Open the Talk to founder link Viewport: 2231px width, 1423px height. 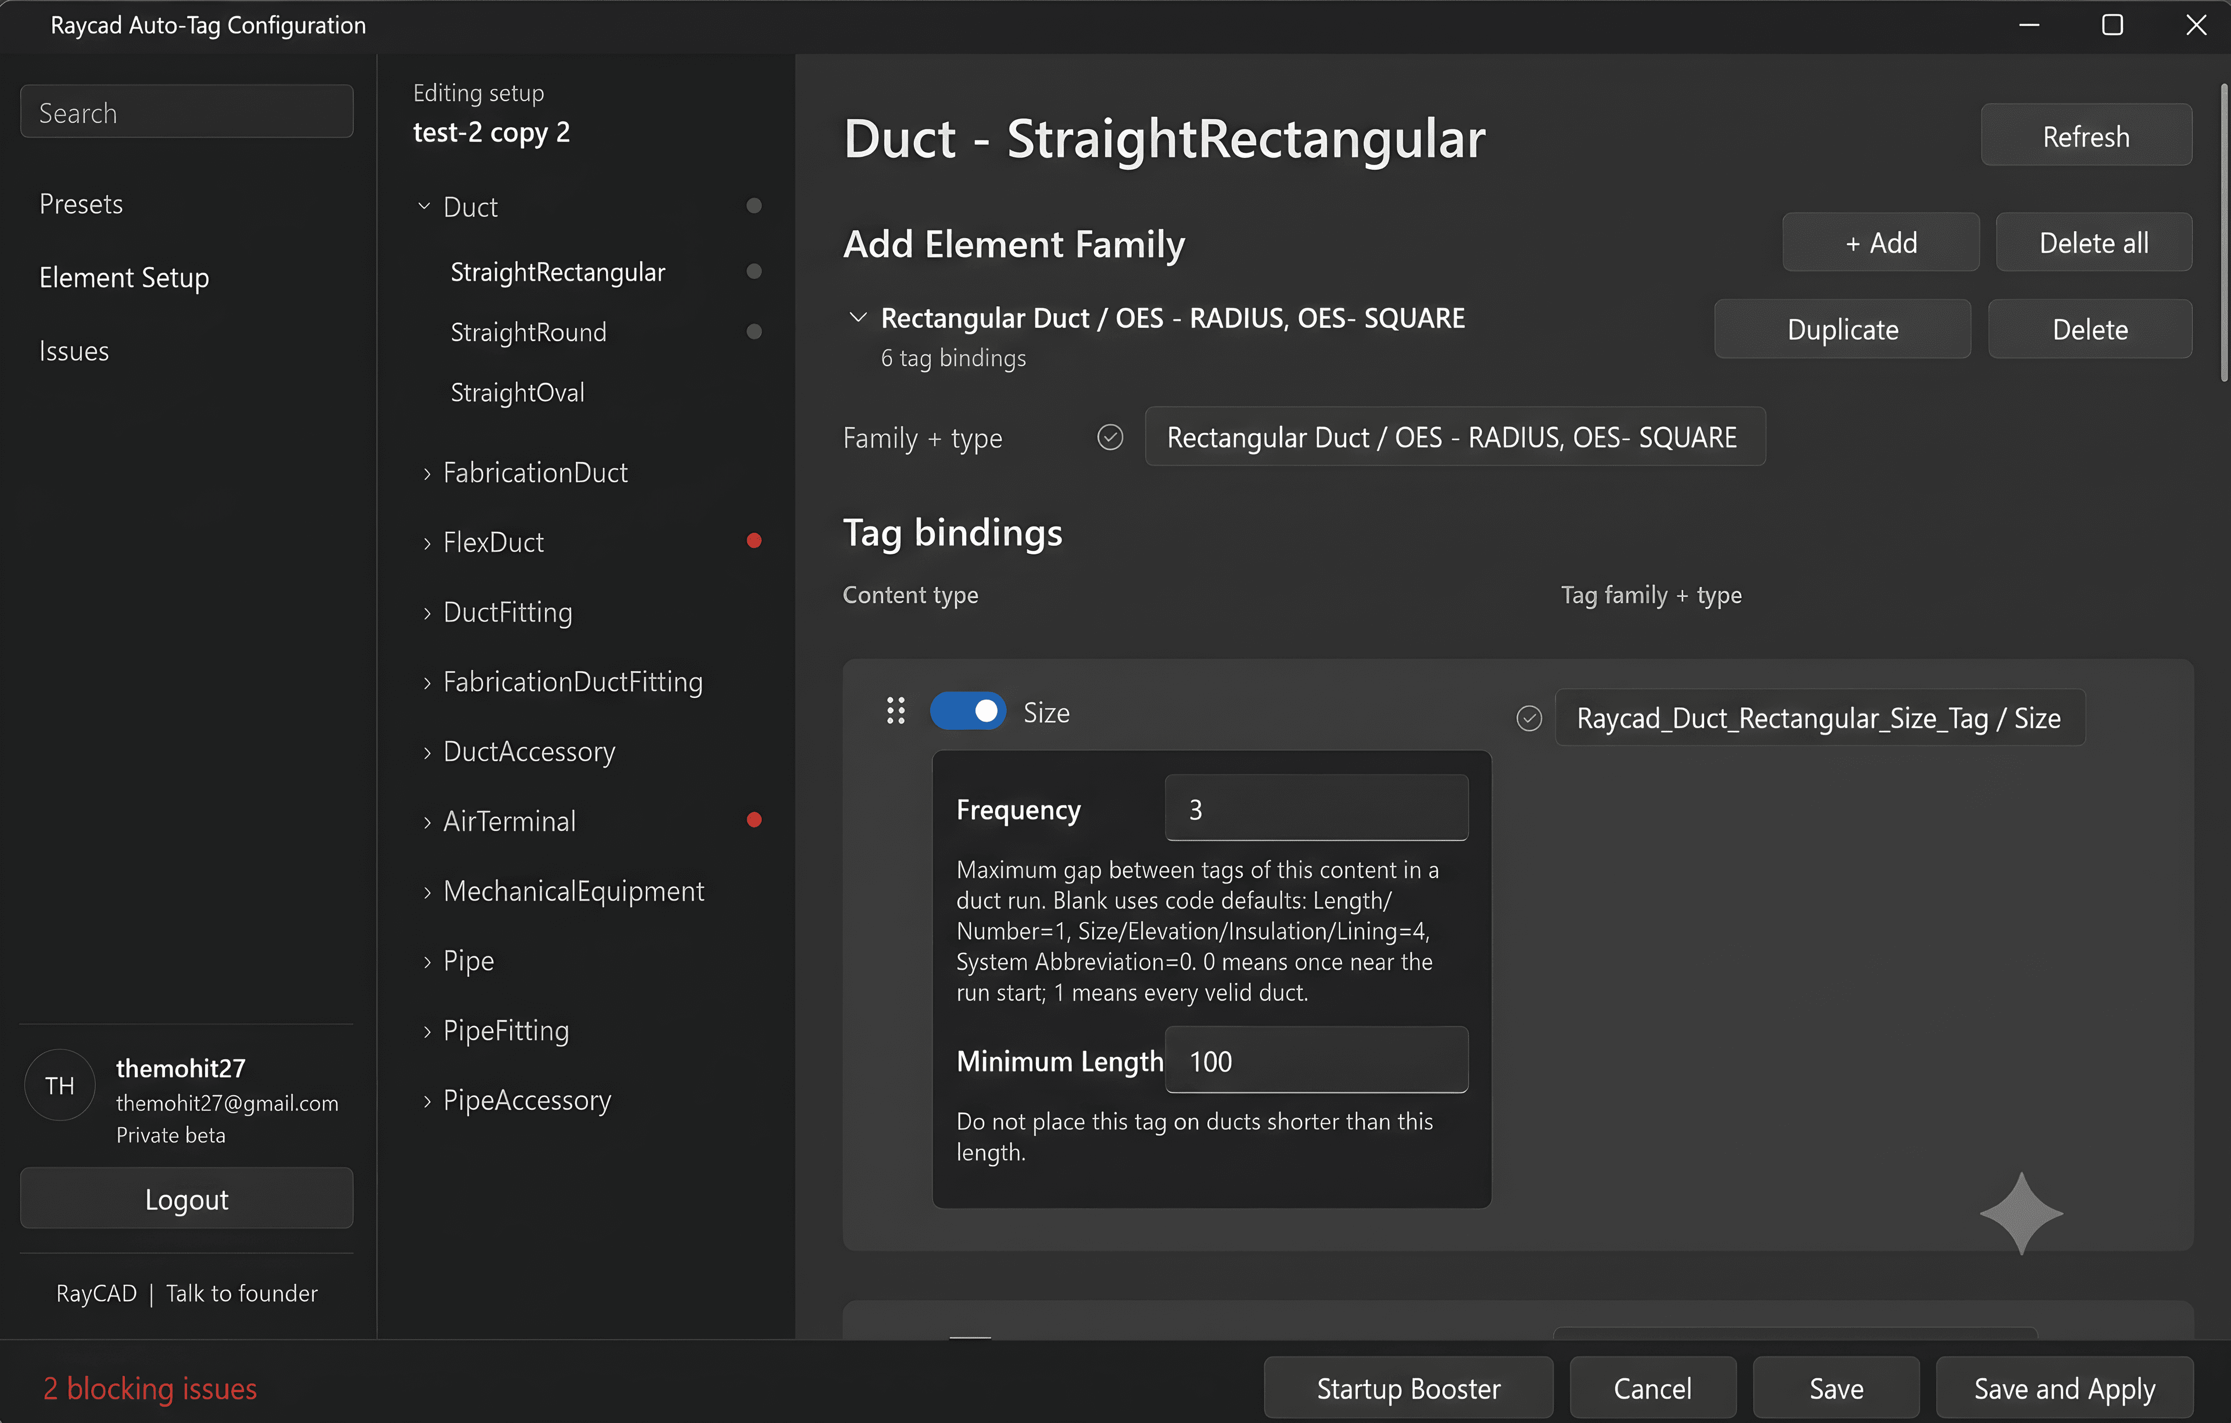pos(242,1293)
